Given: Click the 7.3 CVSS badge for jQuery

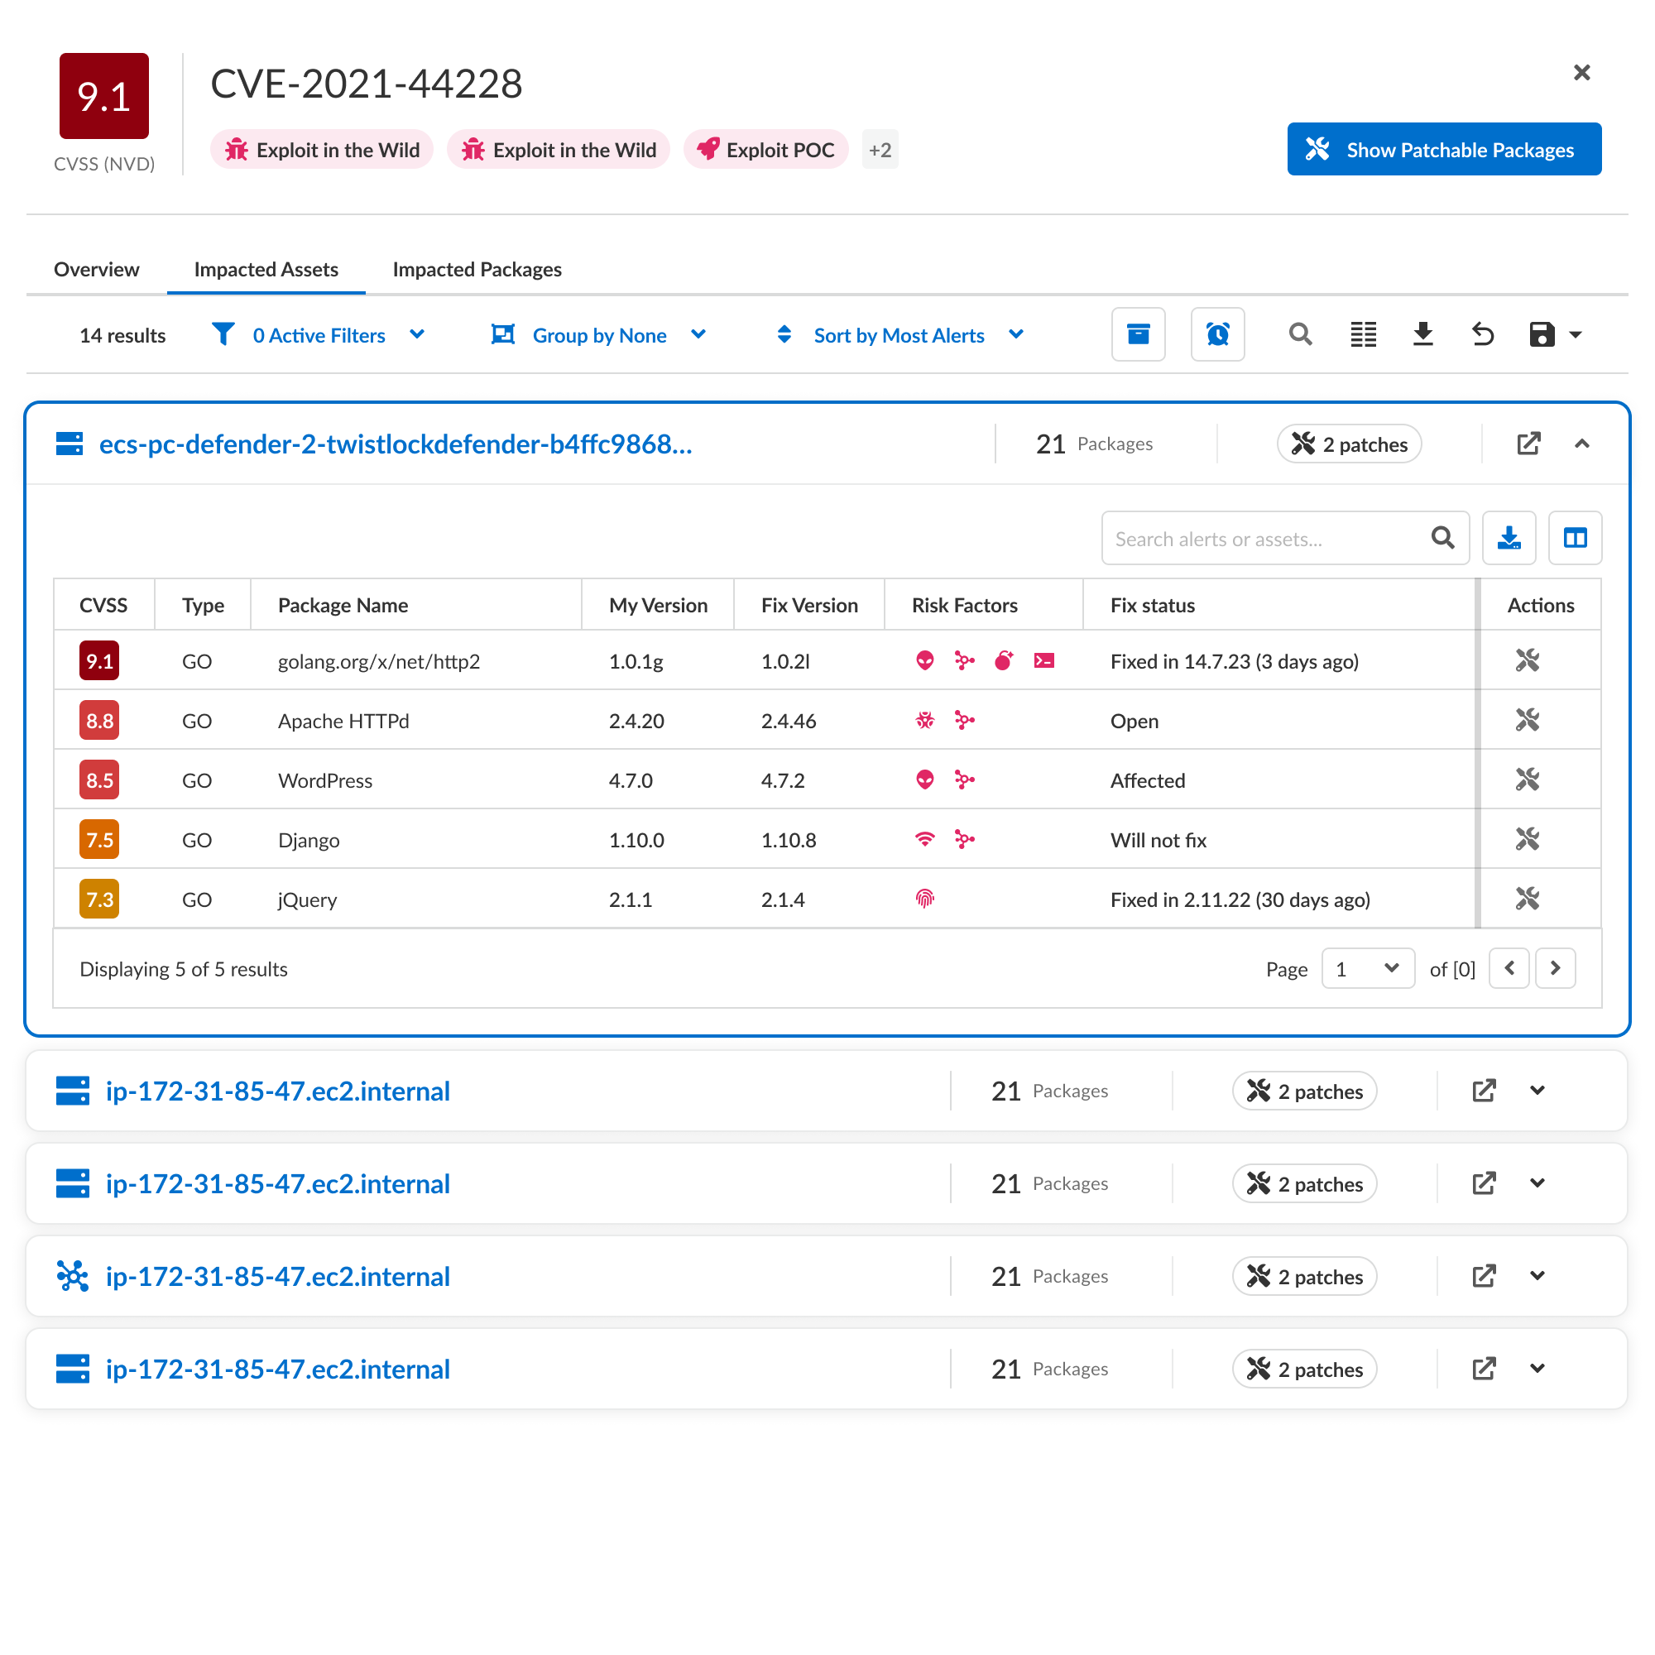Looking at the screenshot, I should click(x=99, y=899).
